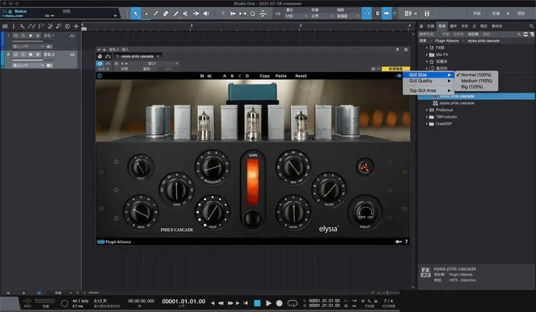Show automation curve icon above the track list
This screenshot has height=312, width=536.
coord(31,26)
